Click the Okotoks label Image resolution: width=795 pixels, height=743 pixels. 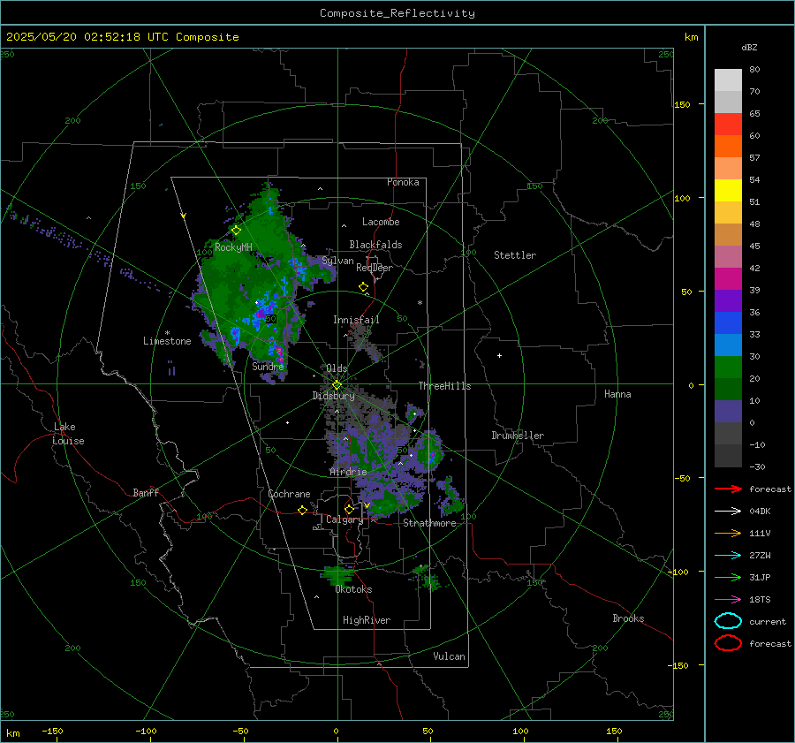(353, 589)
